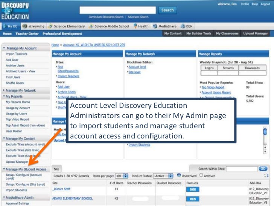274x206 pixels.
Task: Open Usage by Account in sidebar
Action: (x=18, y=108)
